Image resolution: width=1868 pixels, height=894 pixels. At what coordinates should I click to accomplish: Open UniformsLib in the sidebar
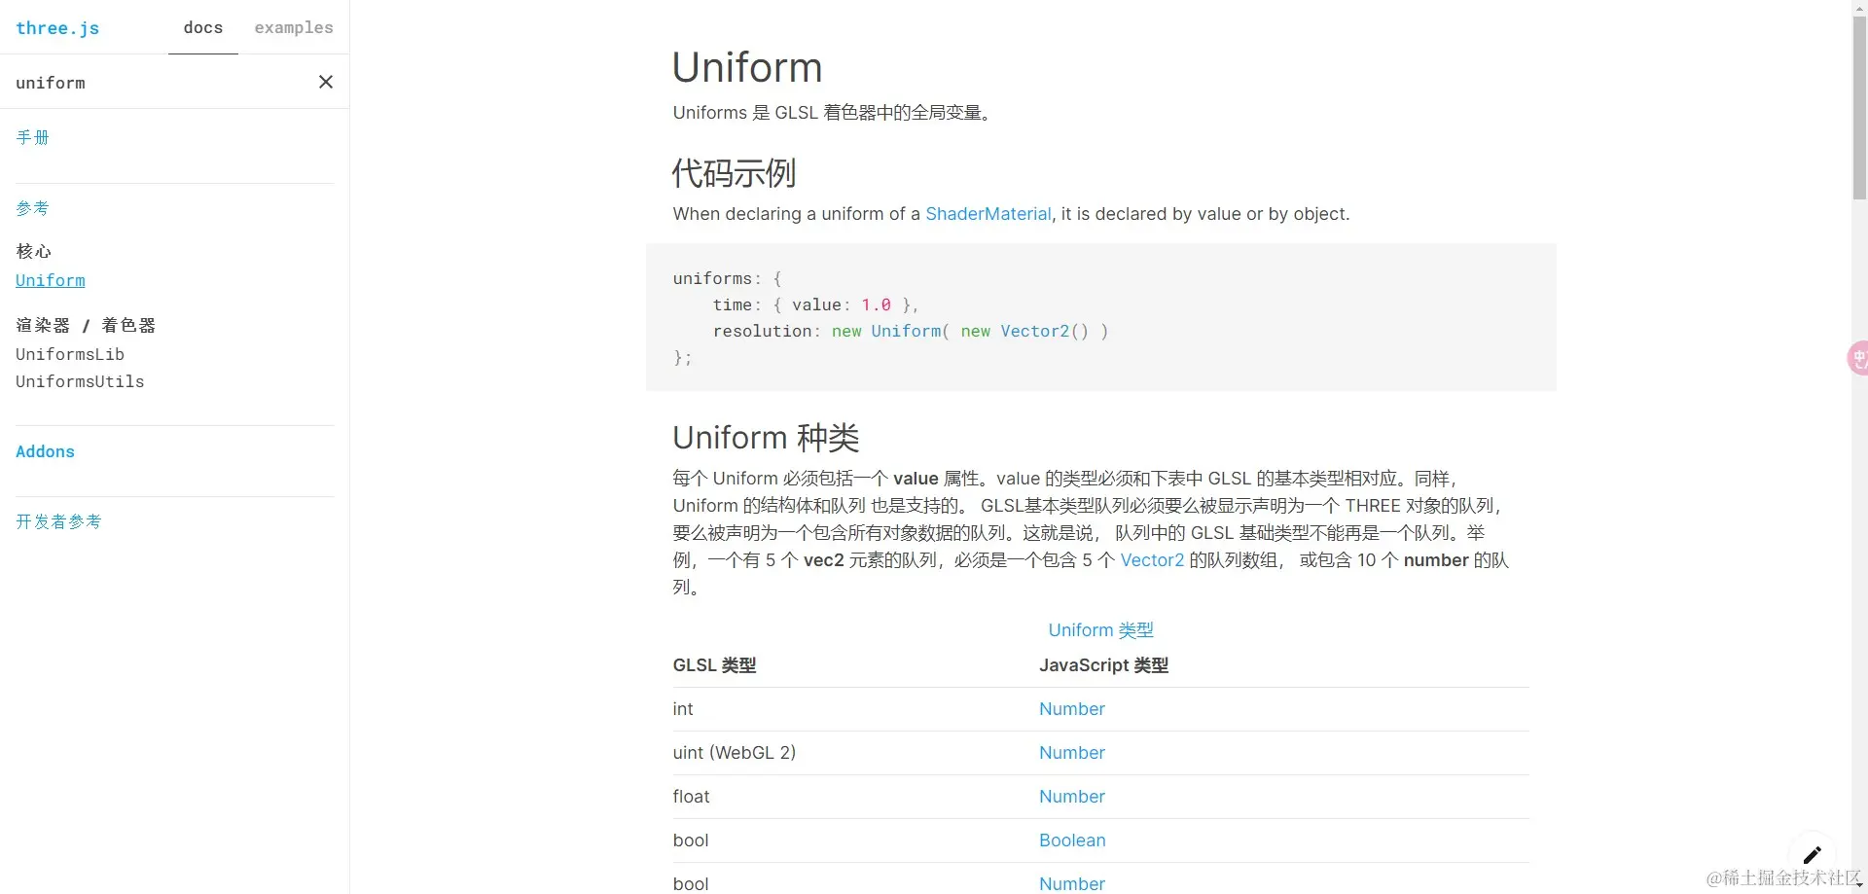70,354
